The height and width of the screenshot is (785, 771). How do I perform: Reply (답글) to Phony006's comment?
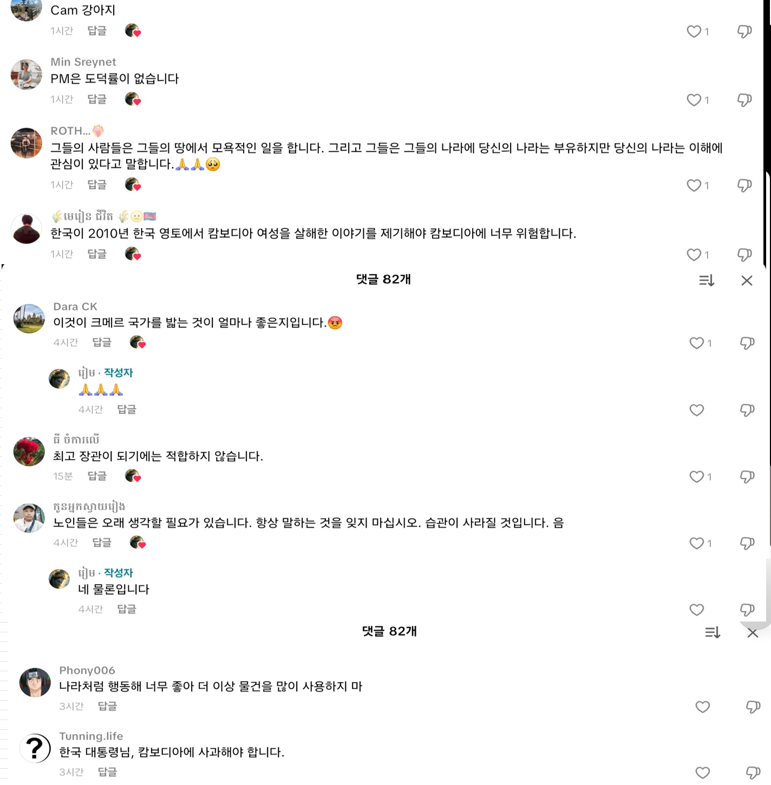click(x=107, y=706)
